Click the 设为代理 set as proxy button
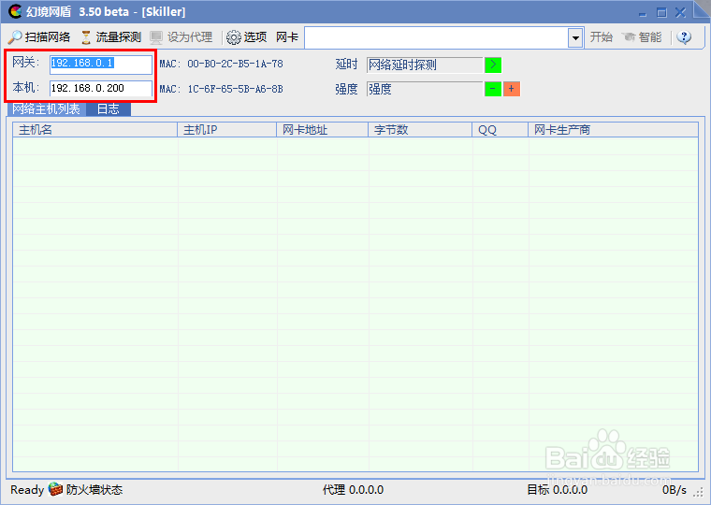 [181, 37]
